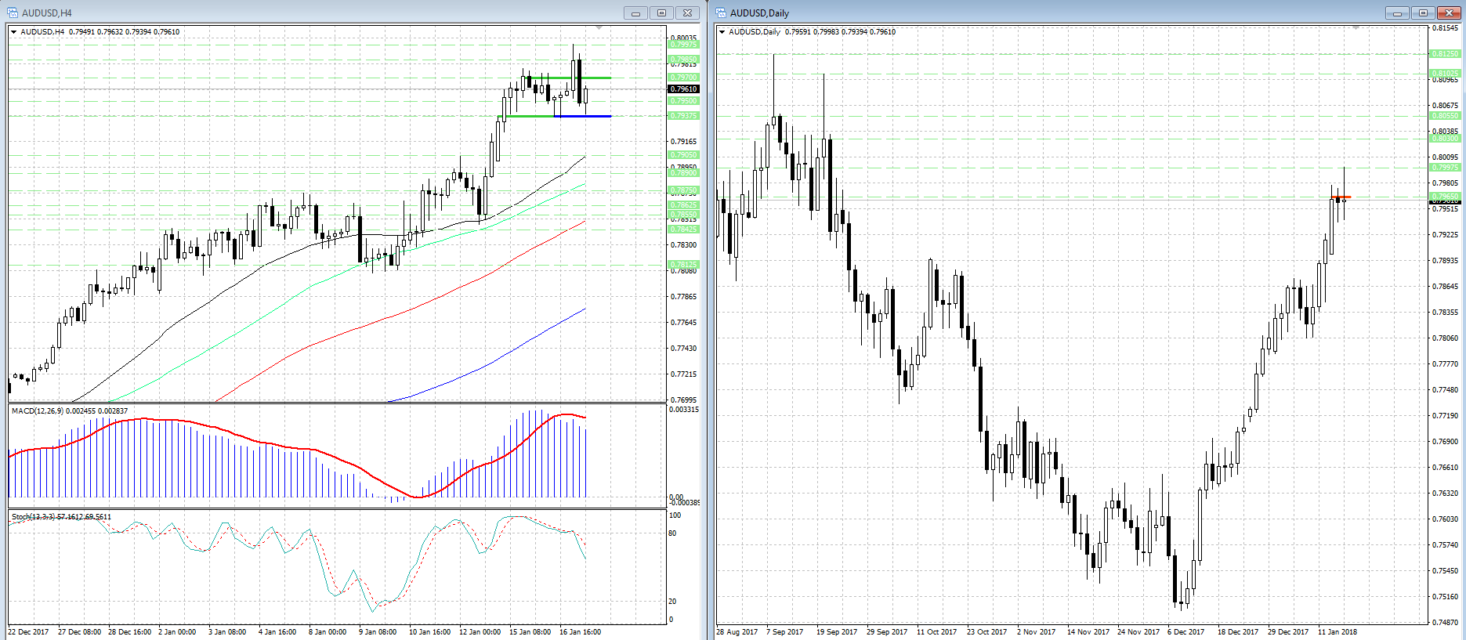Click price axis value 0.77190 in Daily chart
Screen dimensions: 1466x640
(x=1446, y=416)
